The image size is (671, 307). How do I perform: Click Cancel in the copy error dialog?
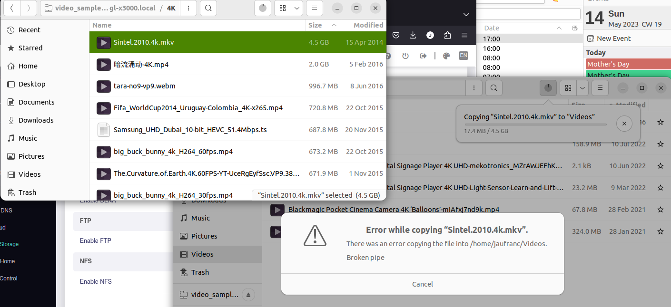click(423, 284)
